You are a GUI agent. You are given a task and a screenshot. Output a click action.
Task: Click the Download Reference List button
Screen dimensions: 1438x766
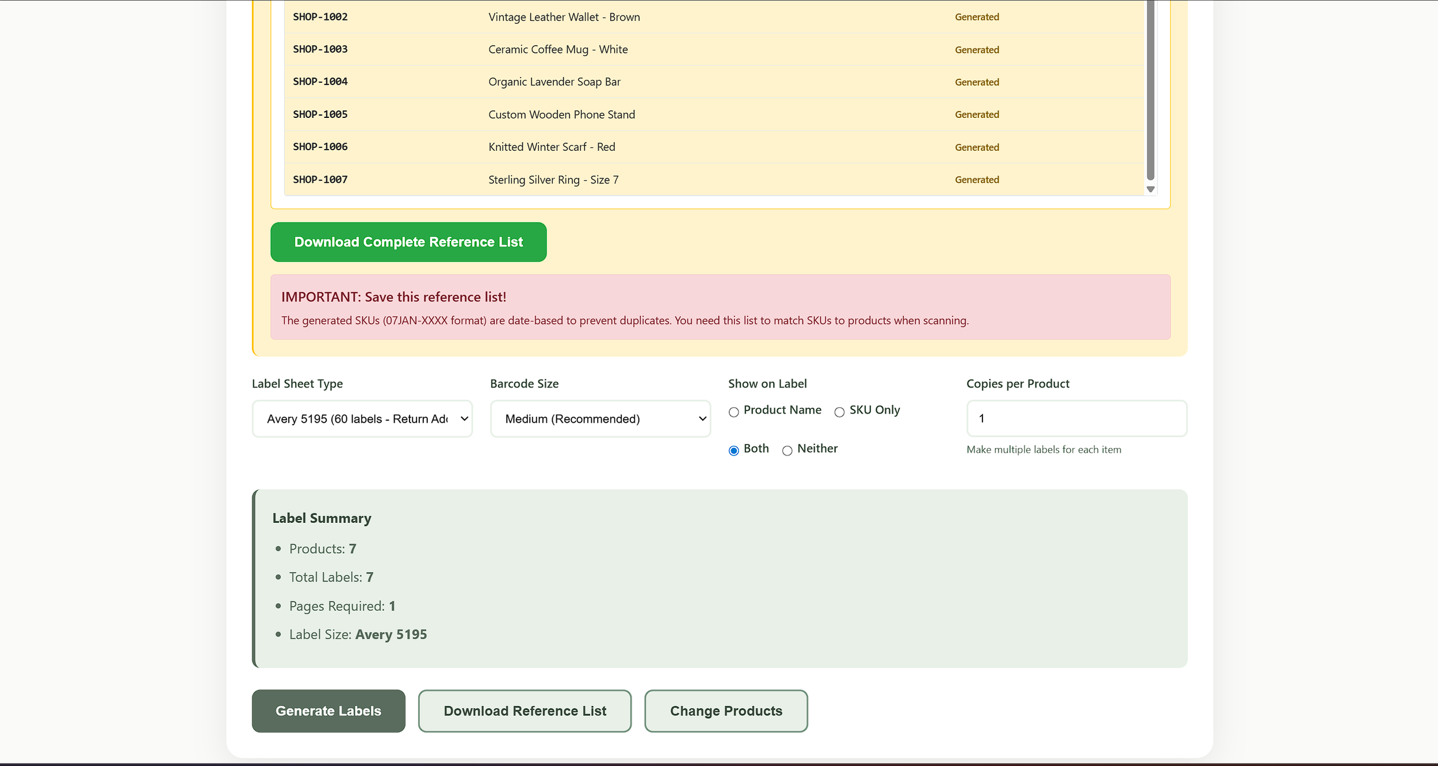point(524,711)
